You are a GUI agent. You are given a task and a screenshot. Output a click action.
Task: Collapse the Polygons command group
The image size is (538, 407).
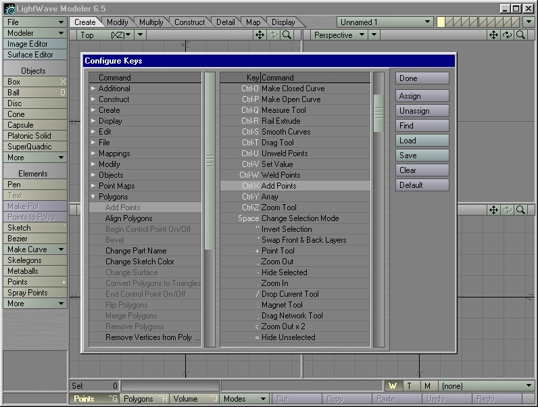pyautogui.click(x=94, y=197)
